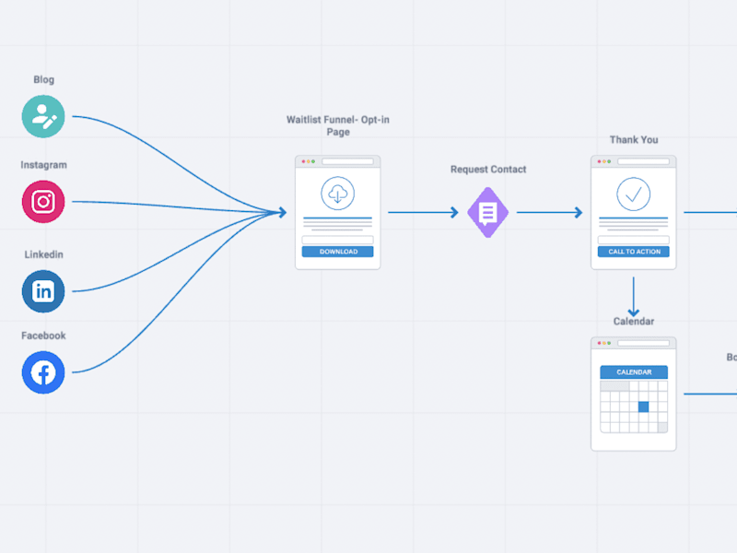
Task: Click the address bar of the opt-in page mockup
Action: click(348, 162)
